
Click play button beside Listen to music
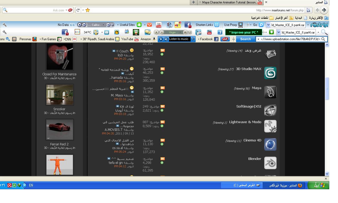(x=161, y=39)
